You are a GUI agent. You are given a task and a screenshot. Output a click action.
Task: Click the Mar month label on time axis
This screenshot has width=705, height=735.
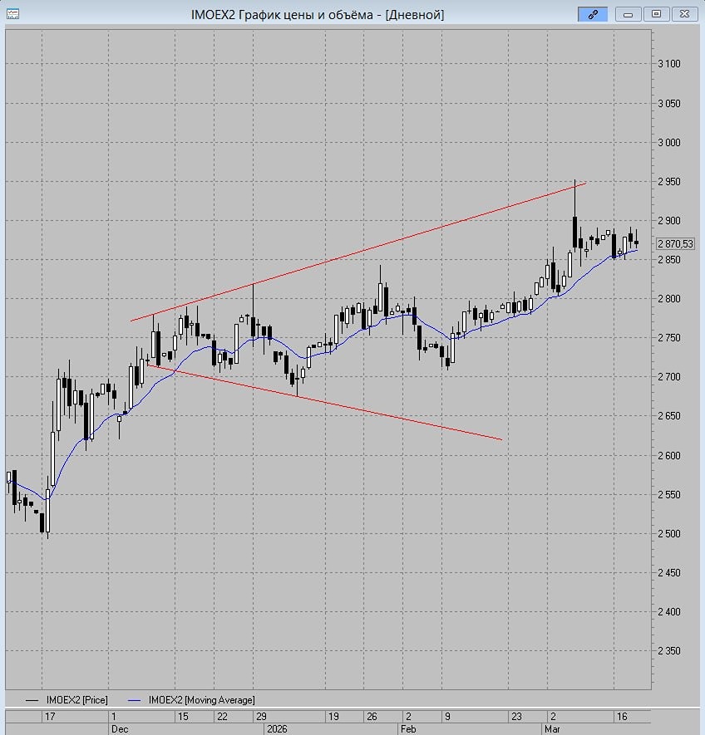pyautogui.click(x=552, y=729)
